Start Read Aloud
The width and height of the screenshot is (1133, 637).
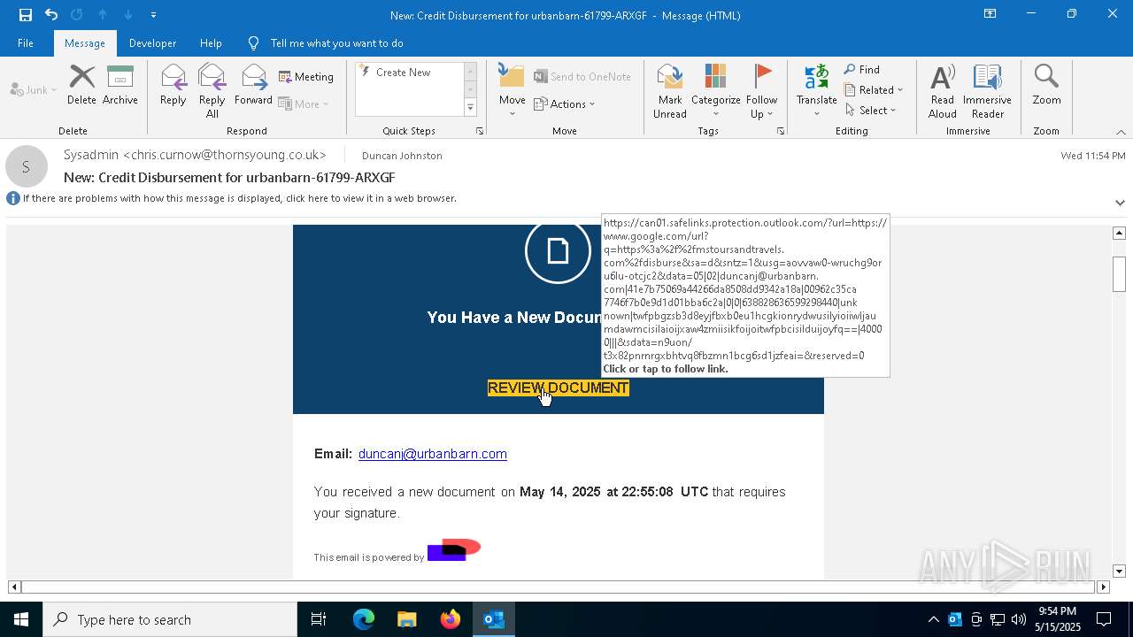(943, 91)
